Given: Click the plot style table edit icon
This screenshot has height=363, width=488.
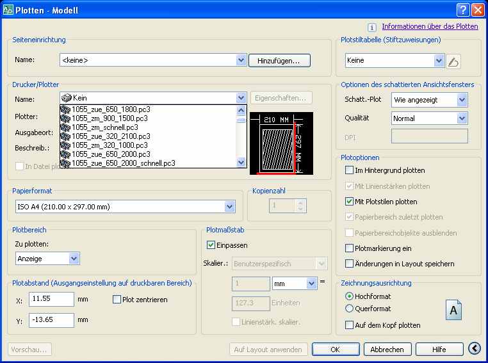Looking at the screenshot, I should click(x=453, y=61).
